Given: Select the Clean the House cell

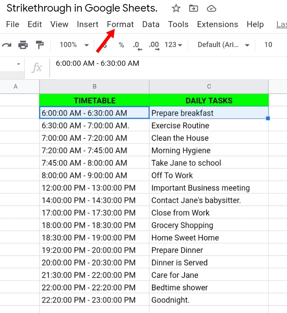Looking at the screenshot, I should click(x=209, y=138).
